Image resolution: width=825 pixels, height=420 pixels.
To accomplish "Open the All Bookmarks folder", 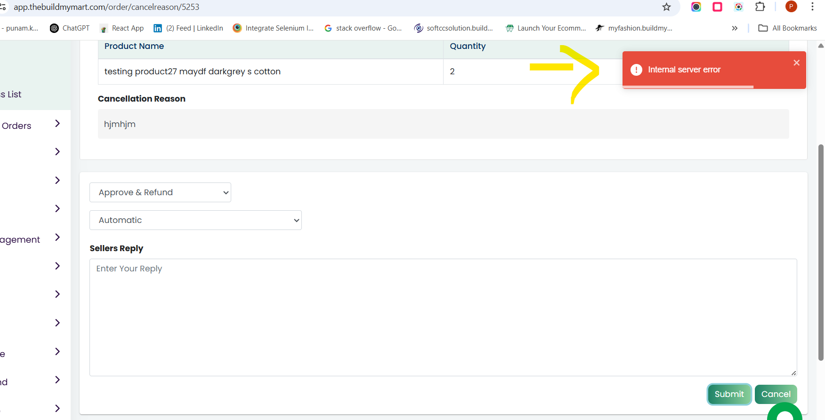I will pos(787,28).
